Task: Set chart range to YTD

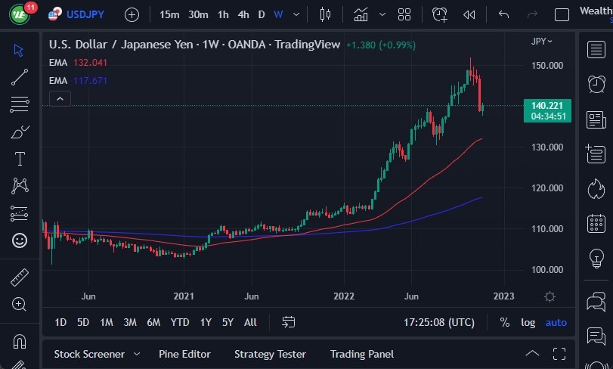Action: [x=180, y=322]
